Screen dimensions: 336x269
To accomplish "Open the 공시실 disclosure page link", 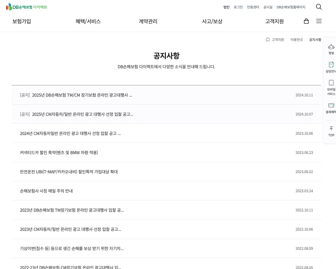I will click(267, 7).
